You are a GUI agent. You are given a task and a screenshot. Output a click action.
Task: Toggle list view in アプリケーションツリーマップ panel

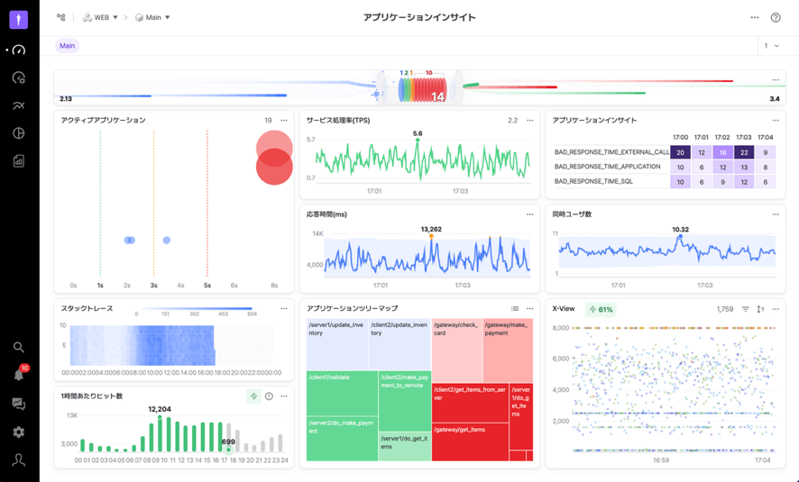tap(515, 309)
